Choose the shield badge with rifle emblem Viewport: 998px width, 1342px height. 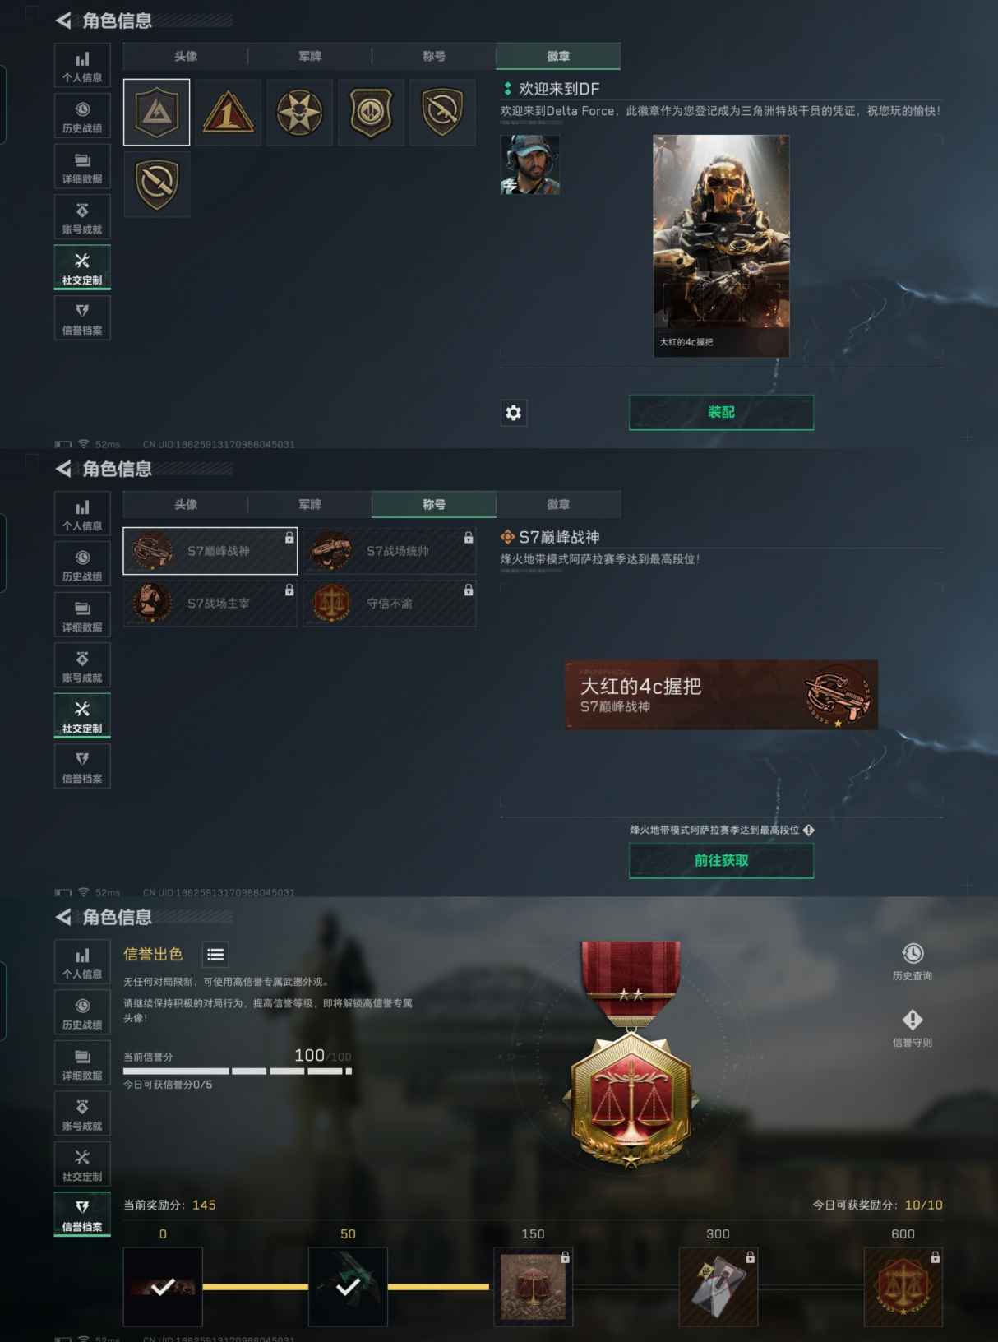coord(442,112)
